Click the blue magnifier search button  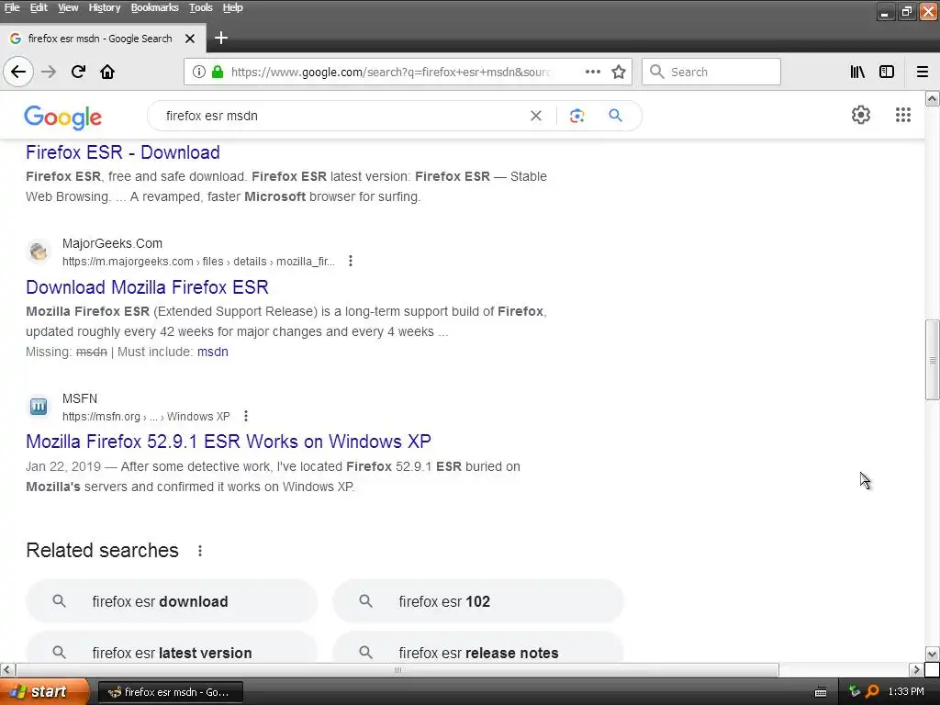point(615,116)
